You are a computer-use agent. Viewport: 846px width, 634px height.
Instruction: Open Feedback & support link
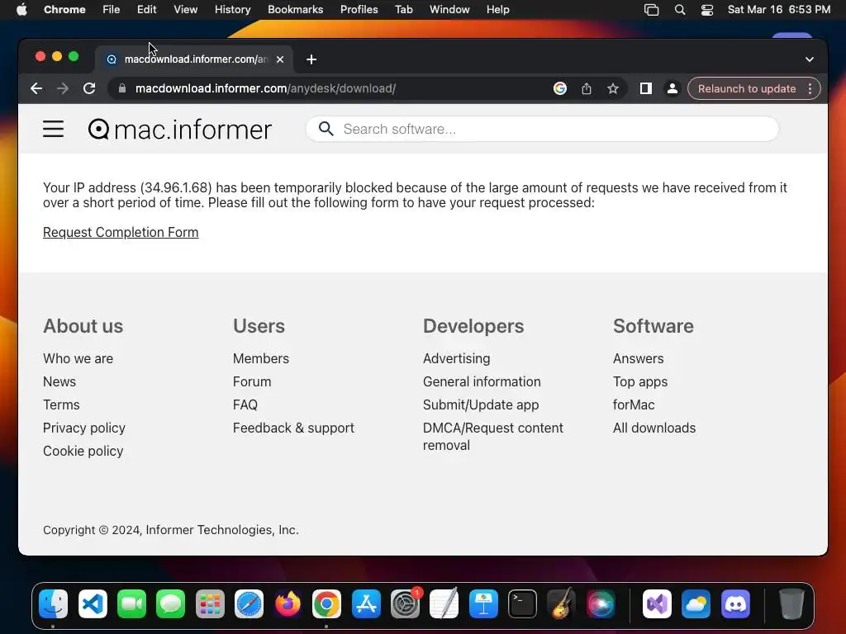point(293,428)
